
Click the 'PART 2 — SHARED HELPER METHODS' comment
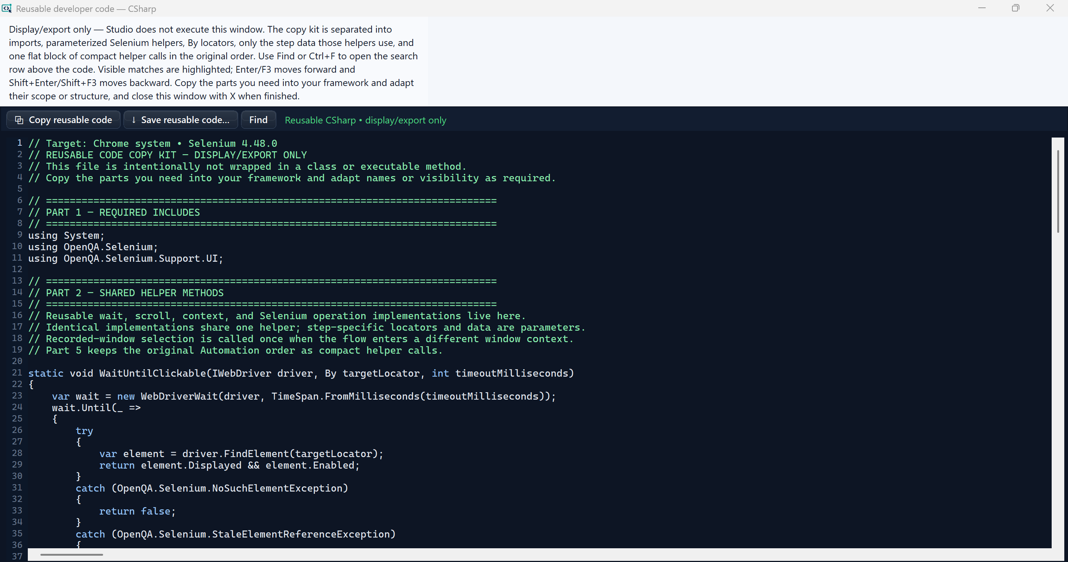click(126, 293)
